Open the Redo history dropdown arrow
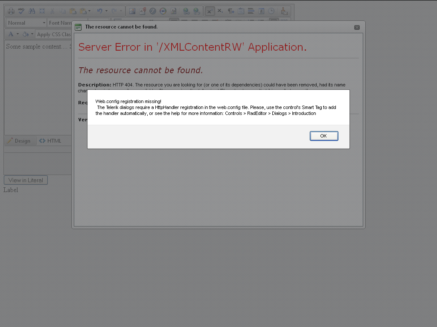Screen dimensions: 437x327 121,11
